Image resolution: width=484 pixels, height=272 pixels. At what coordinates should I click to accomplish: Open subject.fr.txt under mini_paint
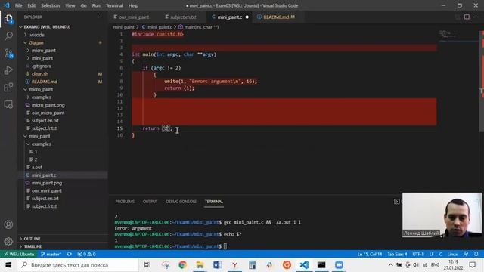coord(44,206)
